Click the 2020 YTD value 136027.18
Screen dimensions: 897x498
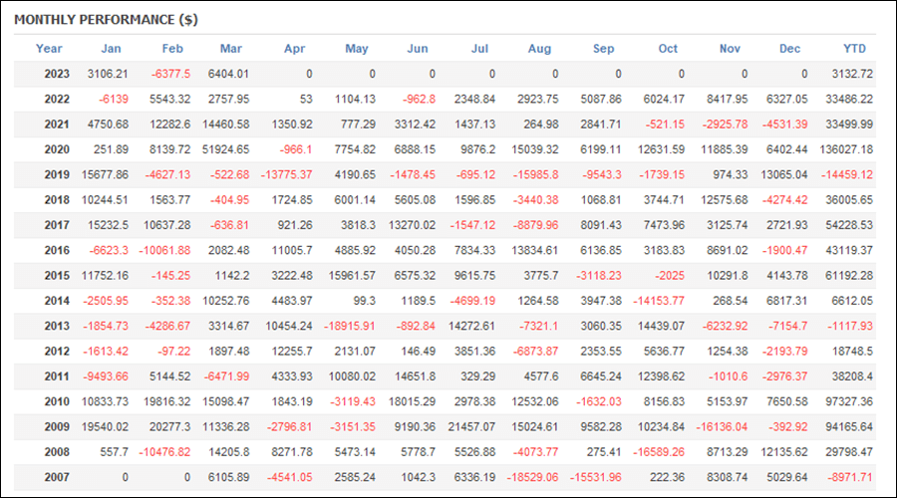(846, 149)
